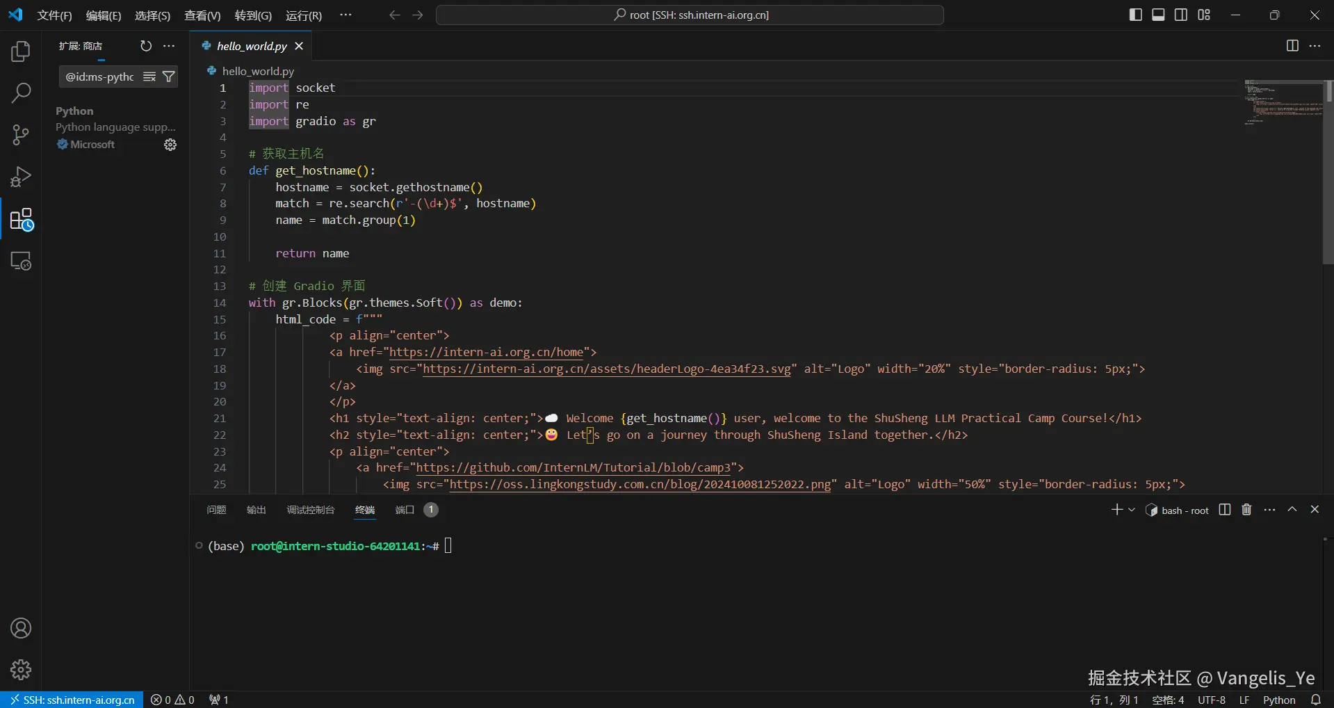This screenshot has width=1334, height=708.
Task: Open the headerLogo svg URL in code
Action: click(607, 369)
